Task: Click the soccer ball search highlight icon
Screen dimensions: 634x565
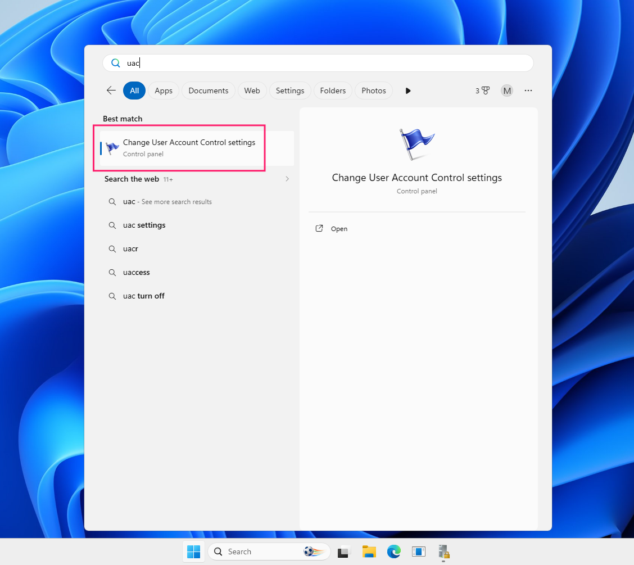Action: 314,552
